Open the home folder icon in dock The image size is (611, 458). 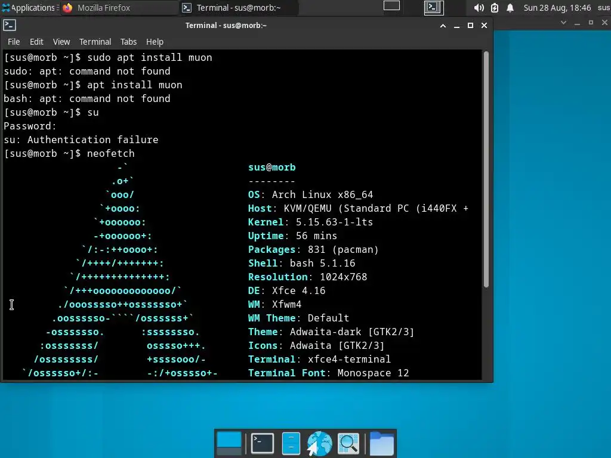(381, 443)
